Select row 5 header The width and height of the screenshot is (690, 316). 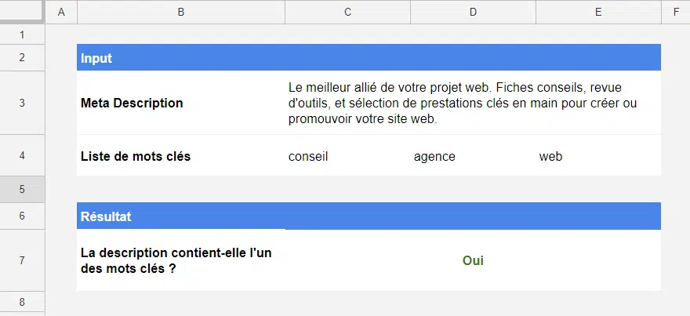coord(22,188)
